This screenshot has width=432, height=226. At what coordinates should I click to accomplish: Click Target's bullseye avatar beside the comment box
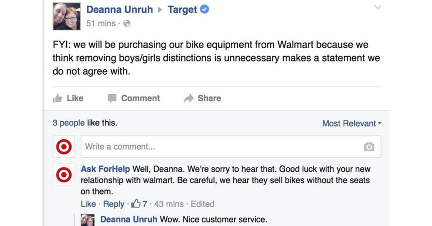click(64, 146)
